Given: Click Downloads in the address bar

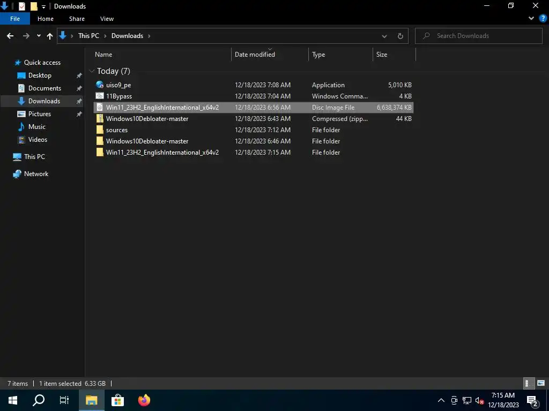Looking at the screenshot, I should point(127,36).
